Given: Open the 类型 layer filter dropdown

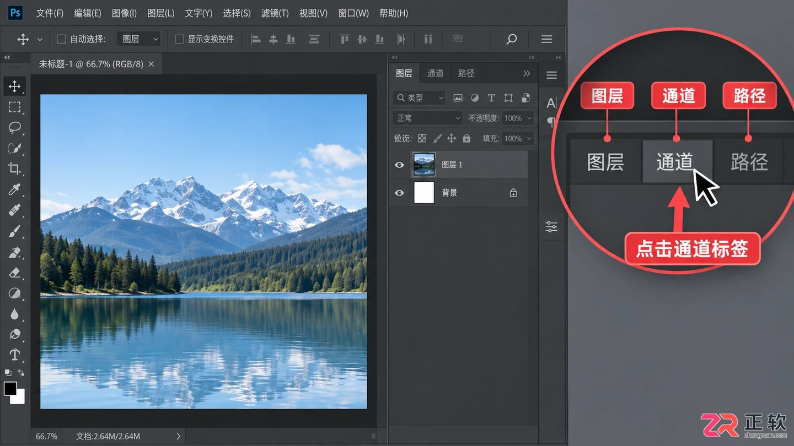Looking at the screenshot, I should (419, 98).
